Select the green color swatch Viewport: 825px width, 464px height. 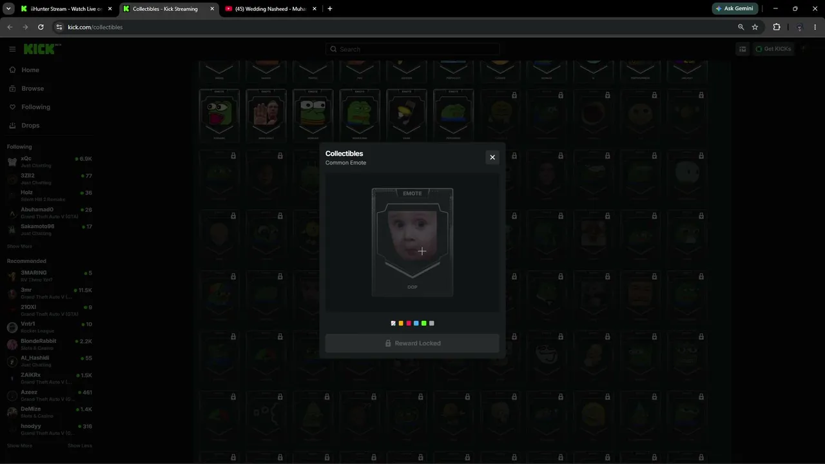[424, 324]
